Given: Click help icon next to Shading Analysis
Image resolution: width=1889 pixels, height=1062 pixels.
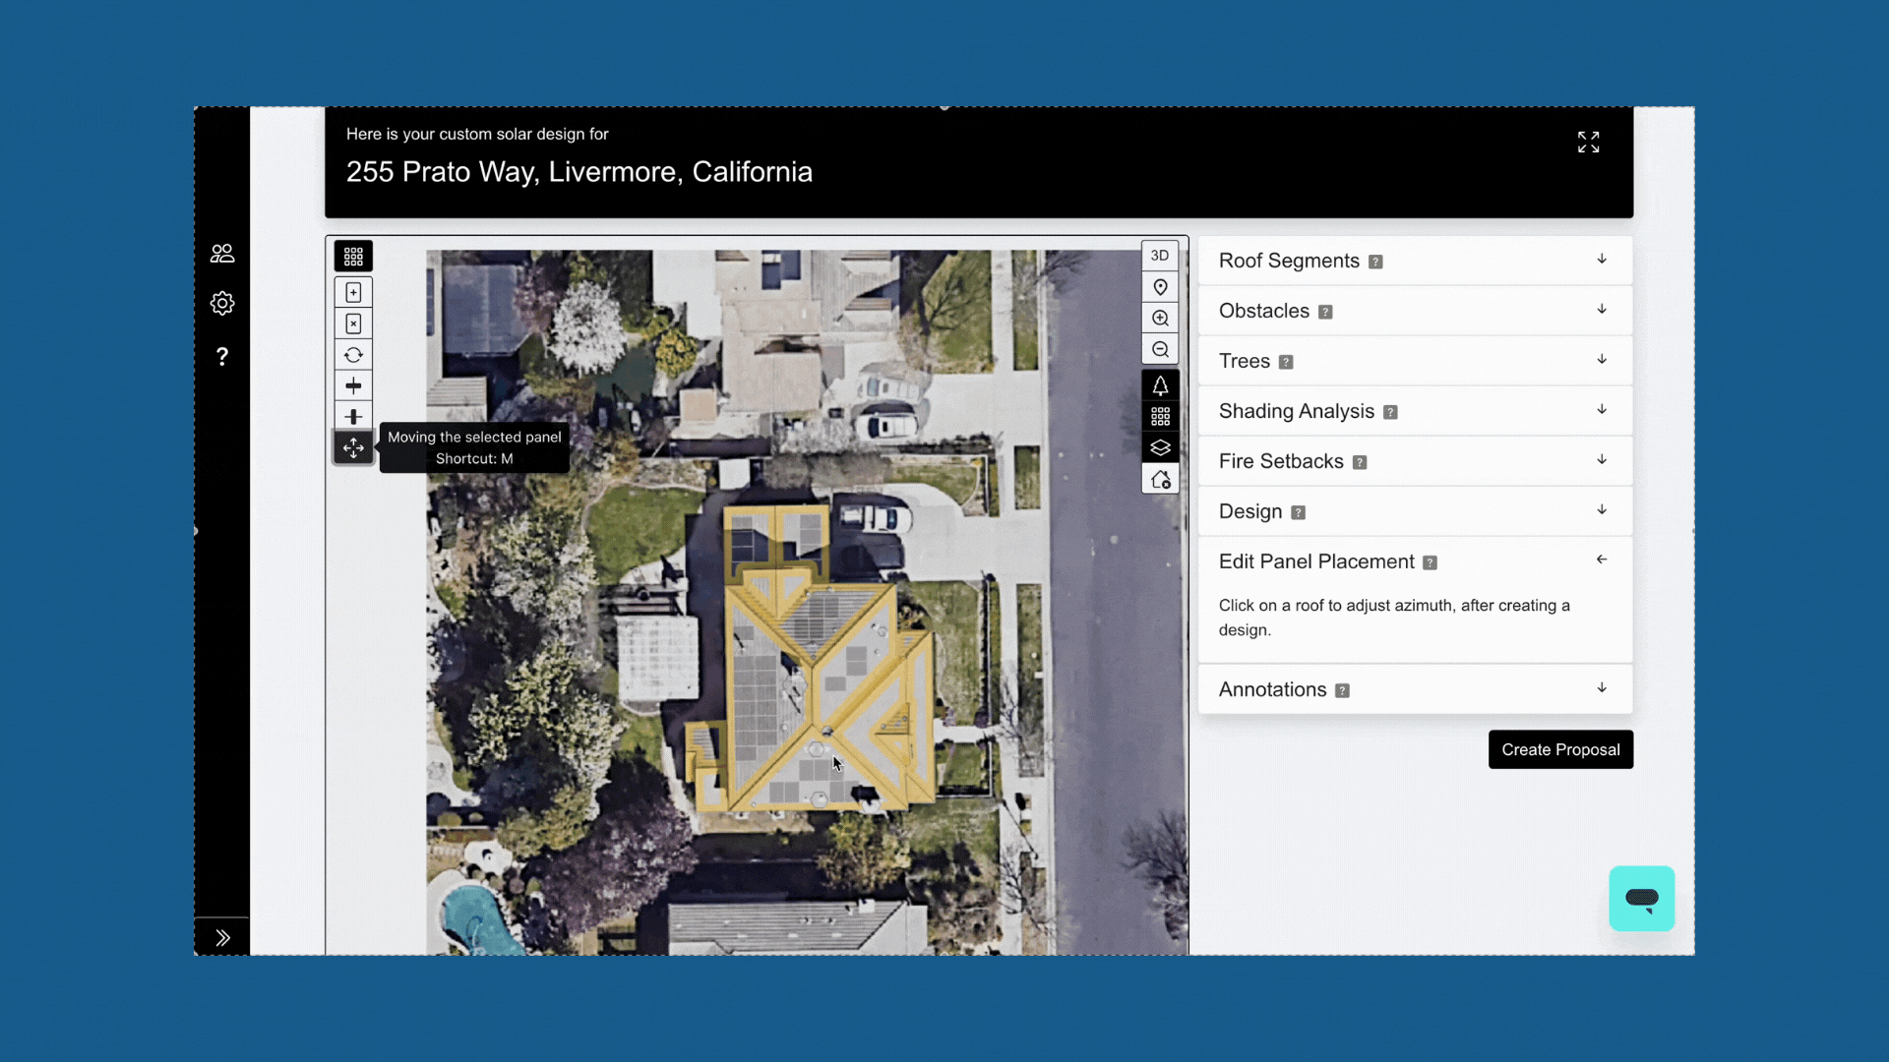Looking at the screenshot, I should [1390, 413].
